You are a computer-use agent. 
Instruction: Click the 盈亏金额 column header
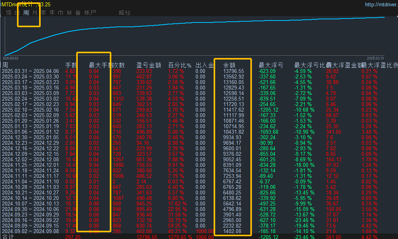click(149, 65)
